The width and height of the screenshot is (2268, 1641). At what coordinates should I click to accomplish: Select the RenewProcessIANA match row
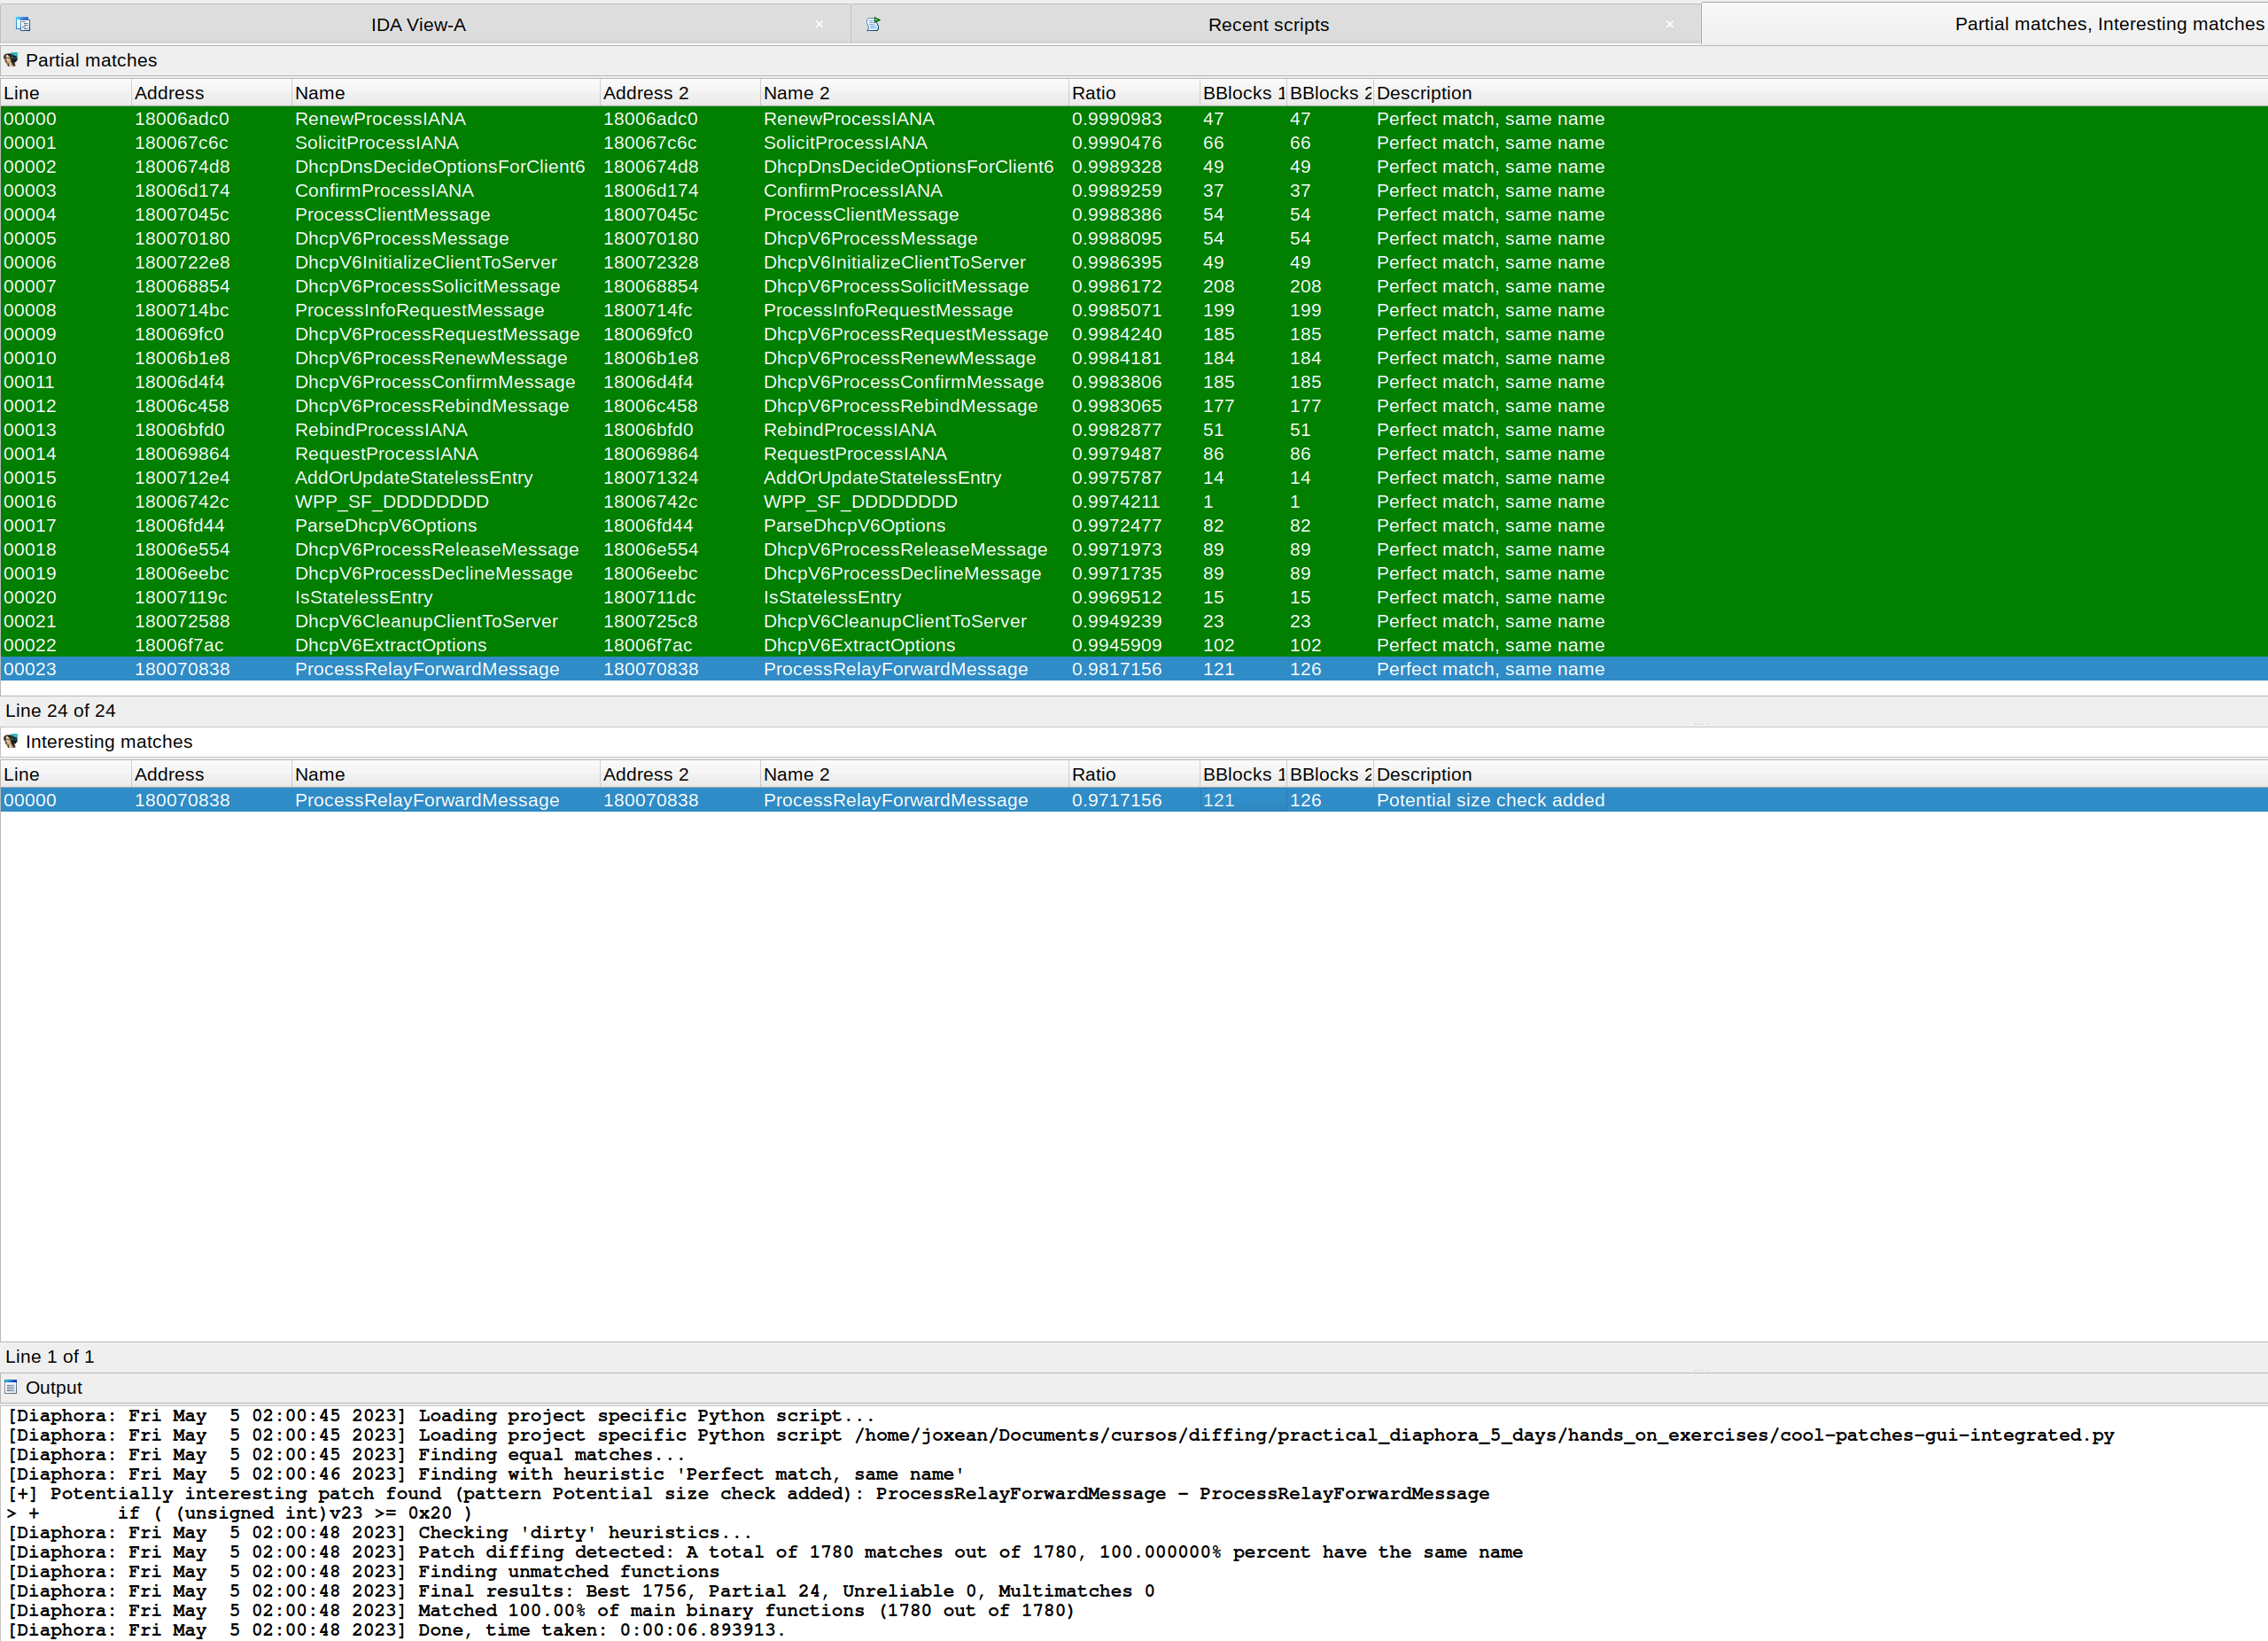tap(380, 119)
